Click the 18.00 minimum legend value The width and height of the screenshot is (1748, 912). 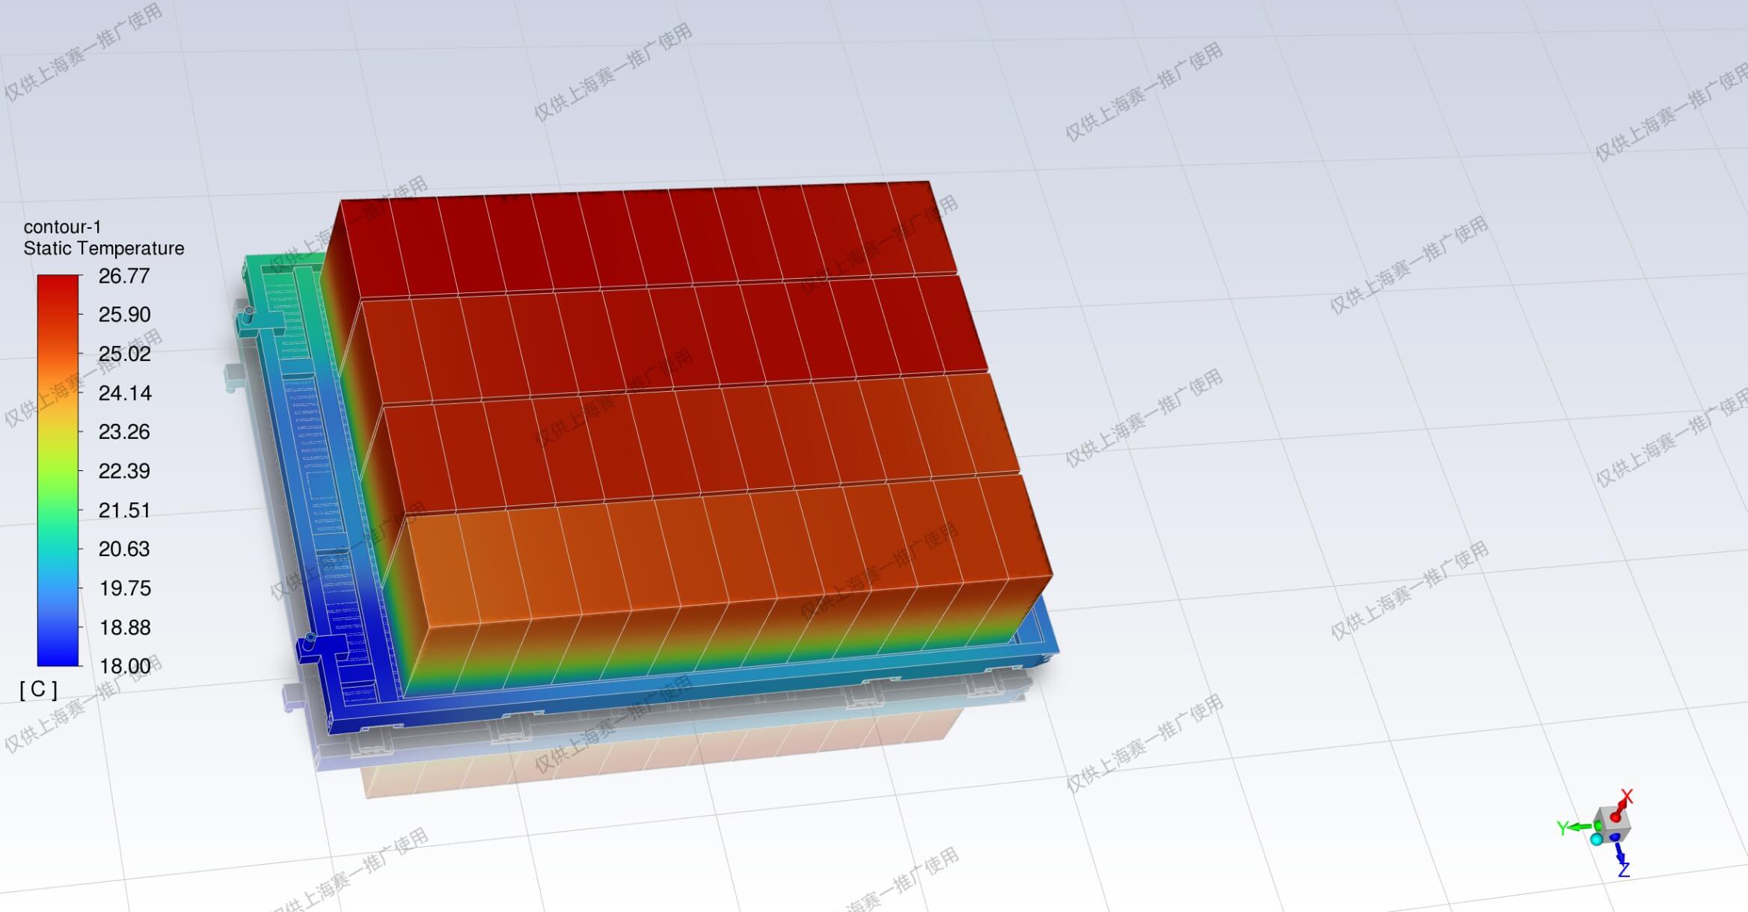(125, 665)
